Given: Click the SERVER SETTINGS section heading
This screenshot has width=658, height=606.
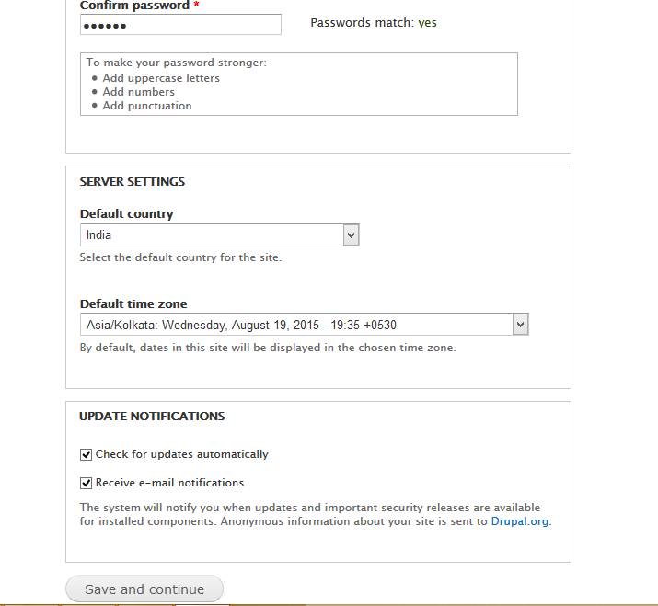Looking at the screenshot, I should [x=133, y=181].
